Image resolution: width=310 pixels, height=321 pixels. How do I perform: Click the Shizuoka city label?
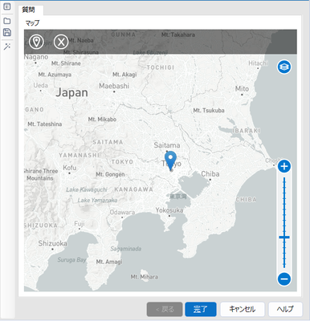point(52,243)
